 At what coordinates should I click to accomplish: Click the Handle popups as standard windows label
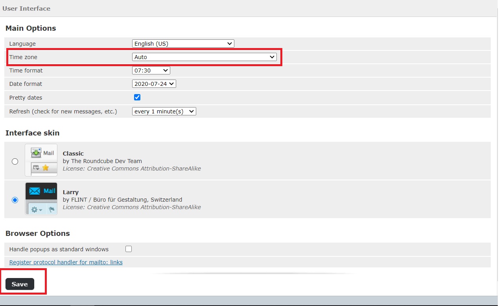tap(59, 249)
